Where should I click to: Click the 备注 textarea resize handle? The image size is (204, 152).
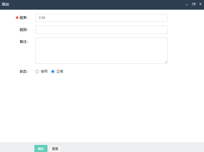coord(166,62)
